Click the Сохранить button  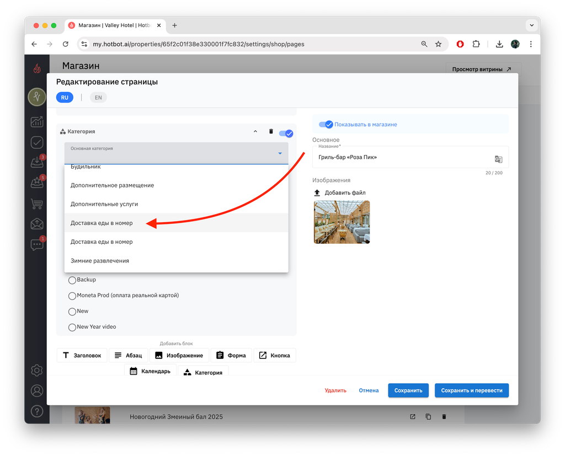tap(408, 390)
